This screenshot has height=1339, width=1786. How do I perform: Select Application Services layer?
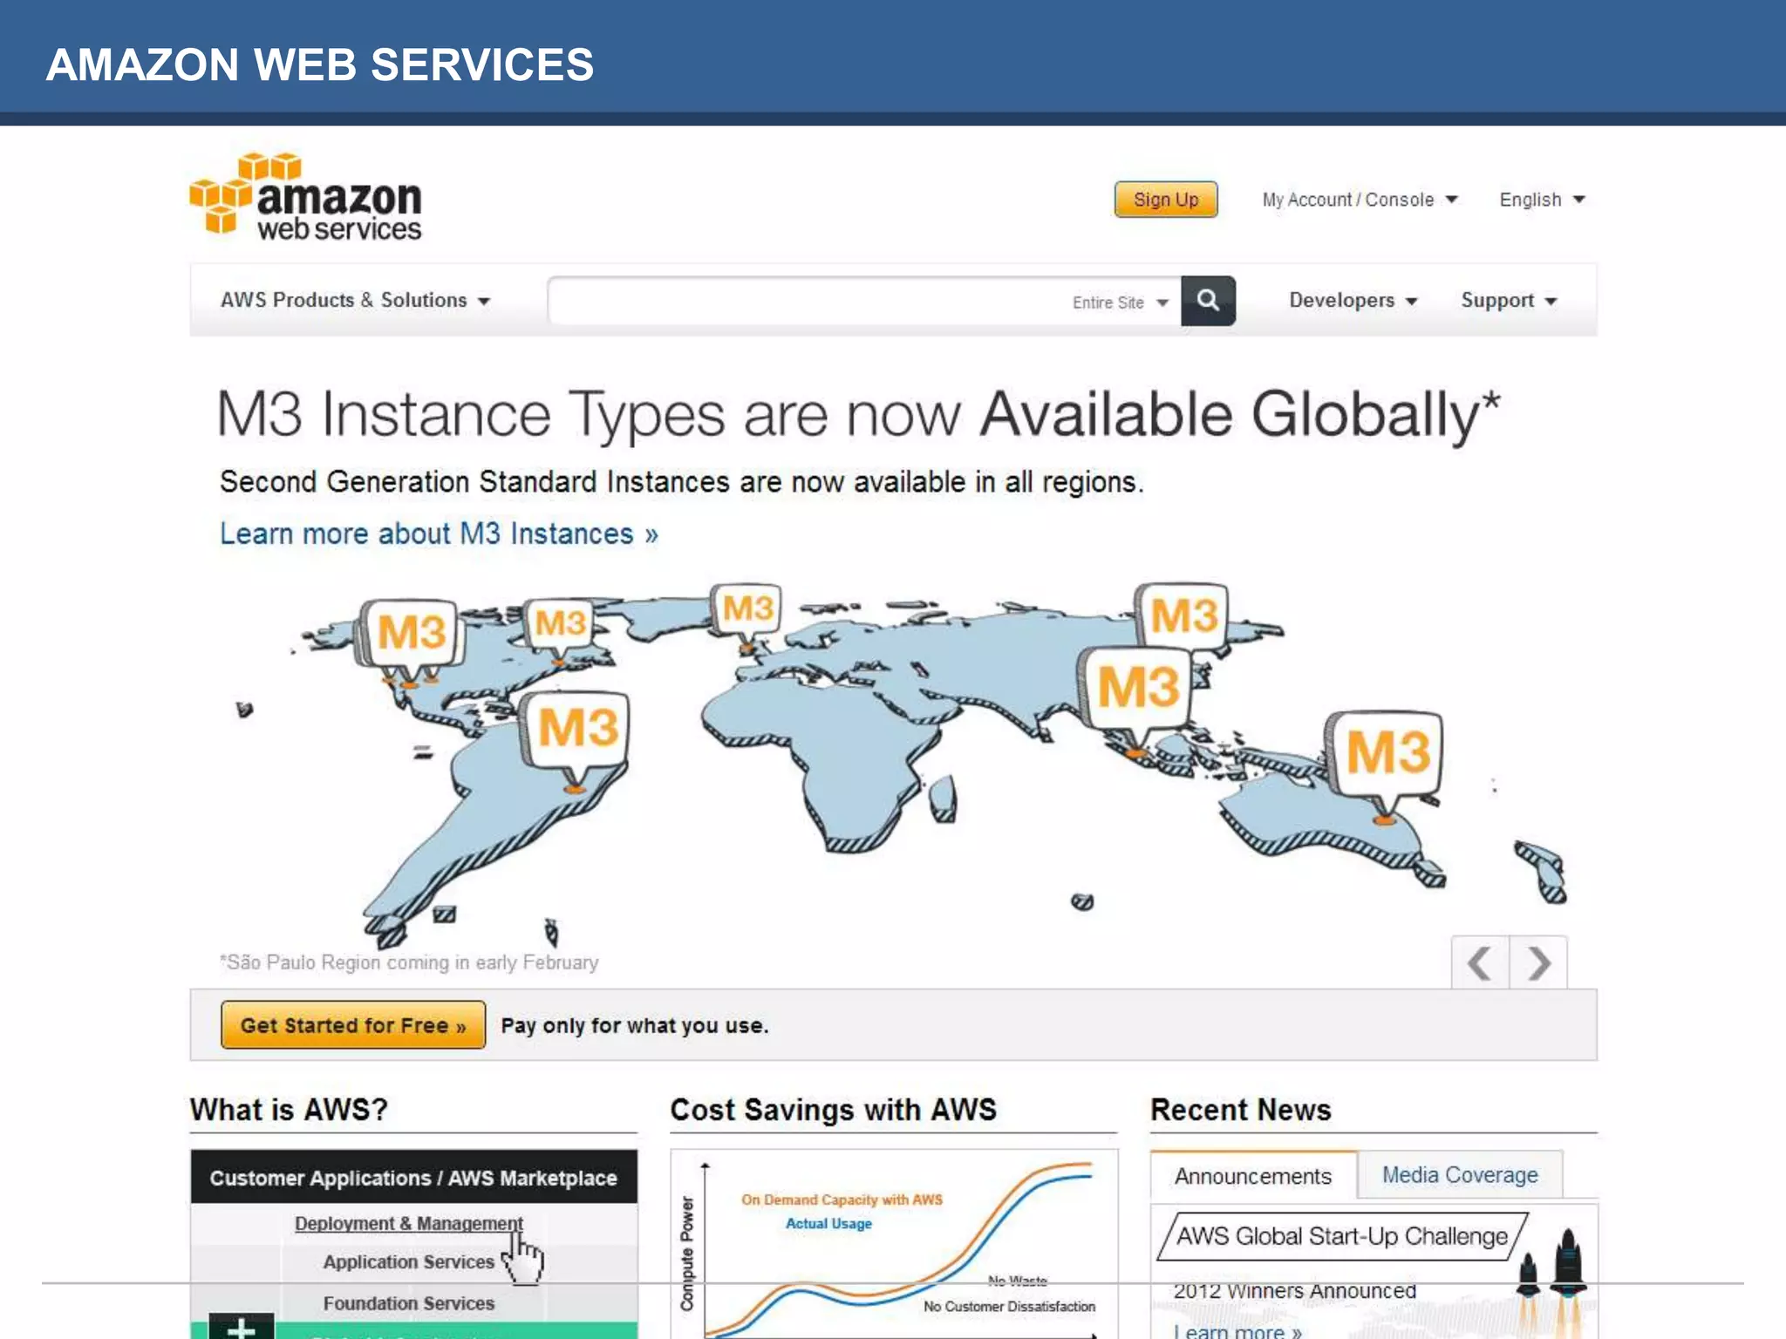coord(408,1261)
